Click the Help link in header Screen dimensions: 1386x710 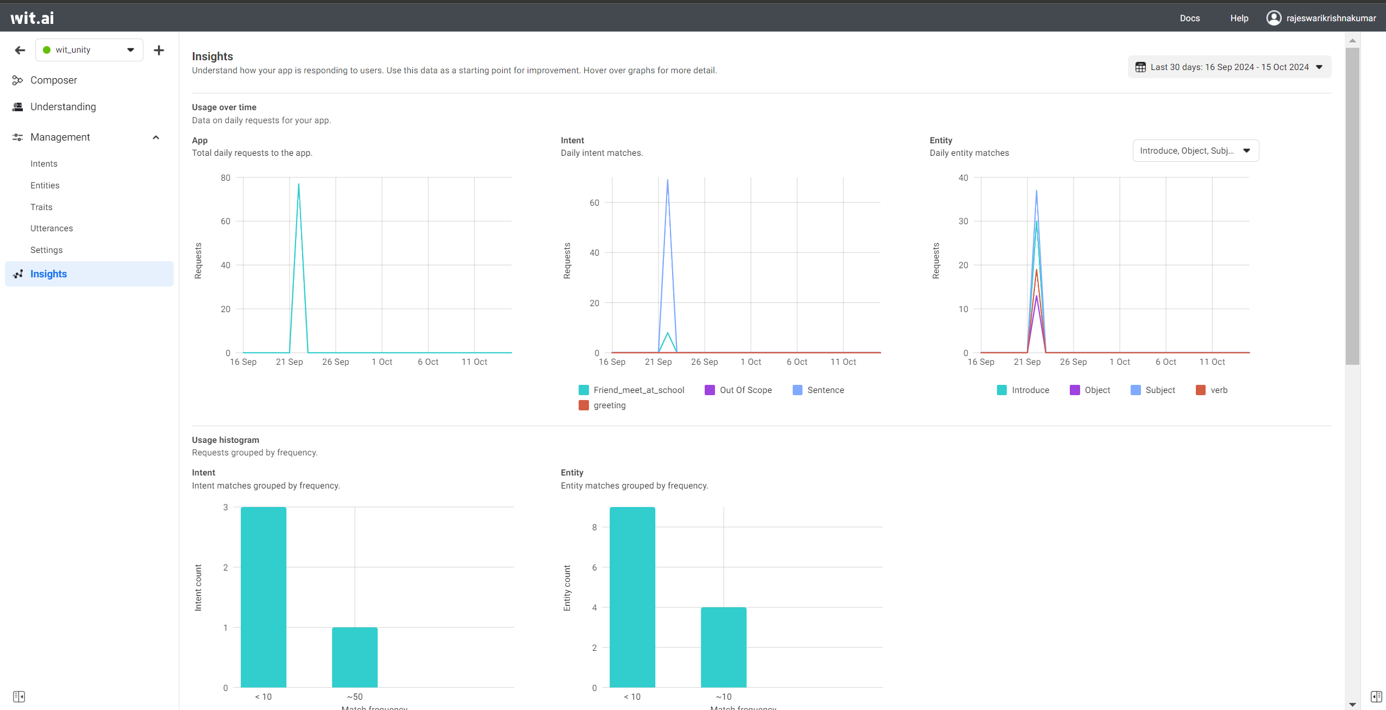click(x=1239, y=18)
